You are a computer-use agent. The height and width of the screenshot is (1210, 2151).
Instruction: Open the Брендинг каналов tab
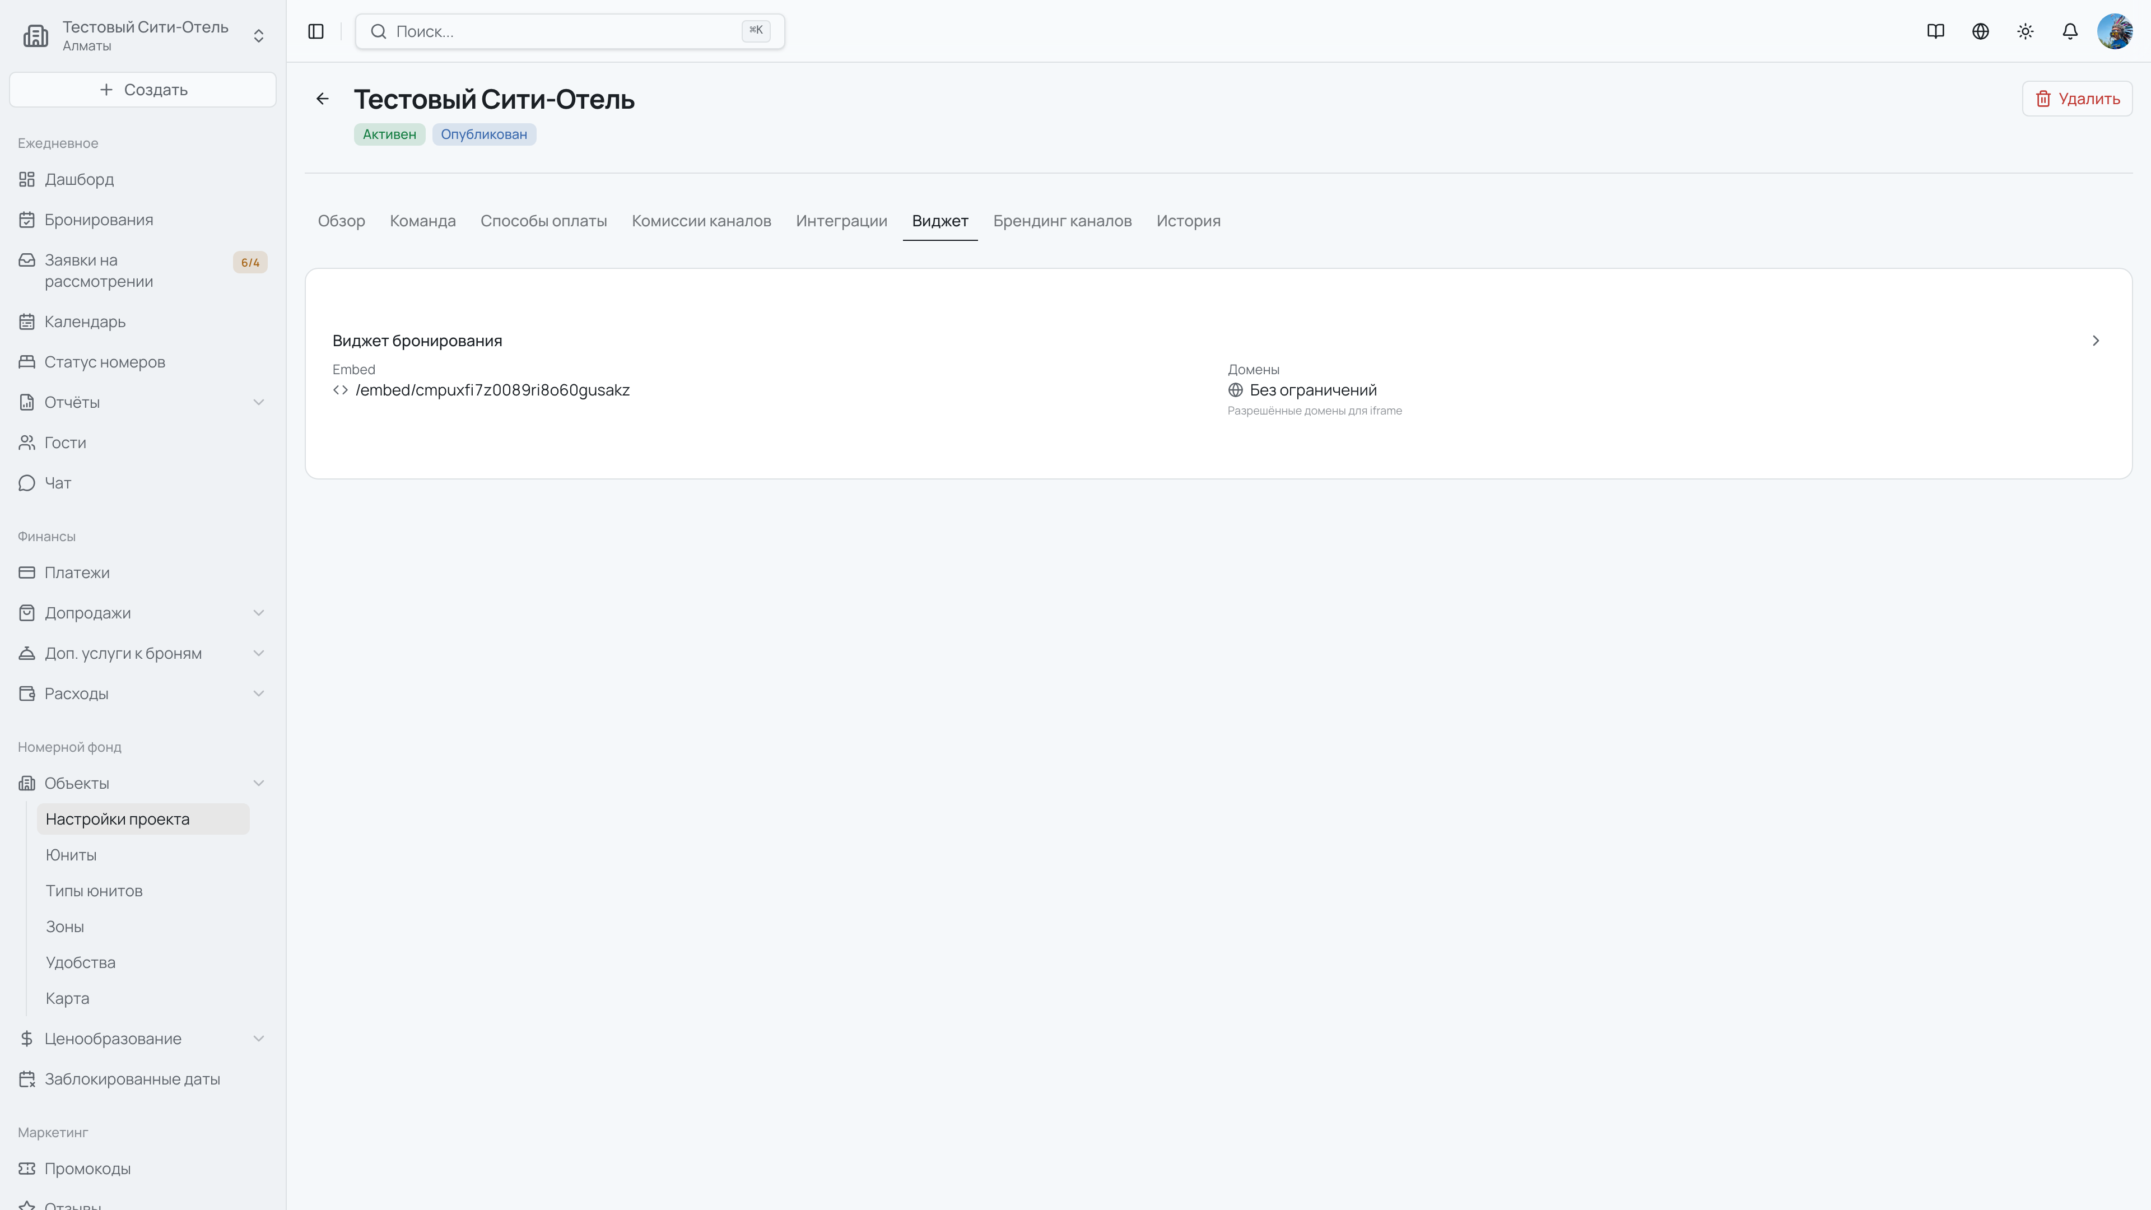[x=1062, y=221]
